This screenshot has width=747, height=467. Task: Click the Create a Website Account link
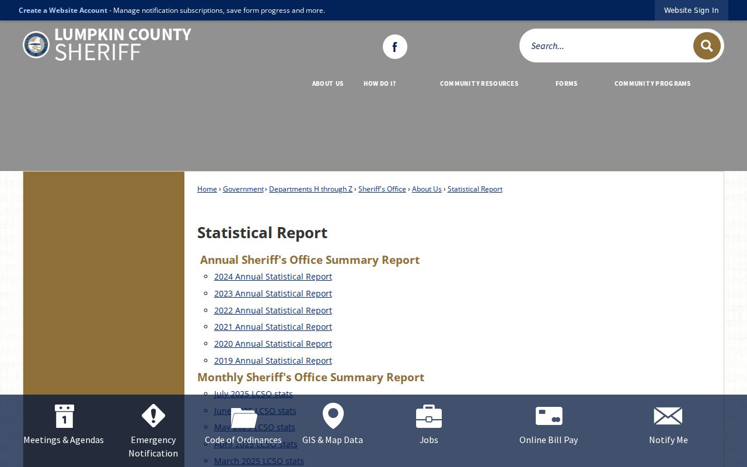(x=63, y=10)
